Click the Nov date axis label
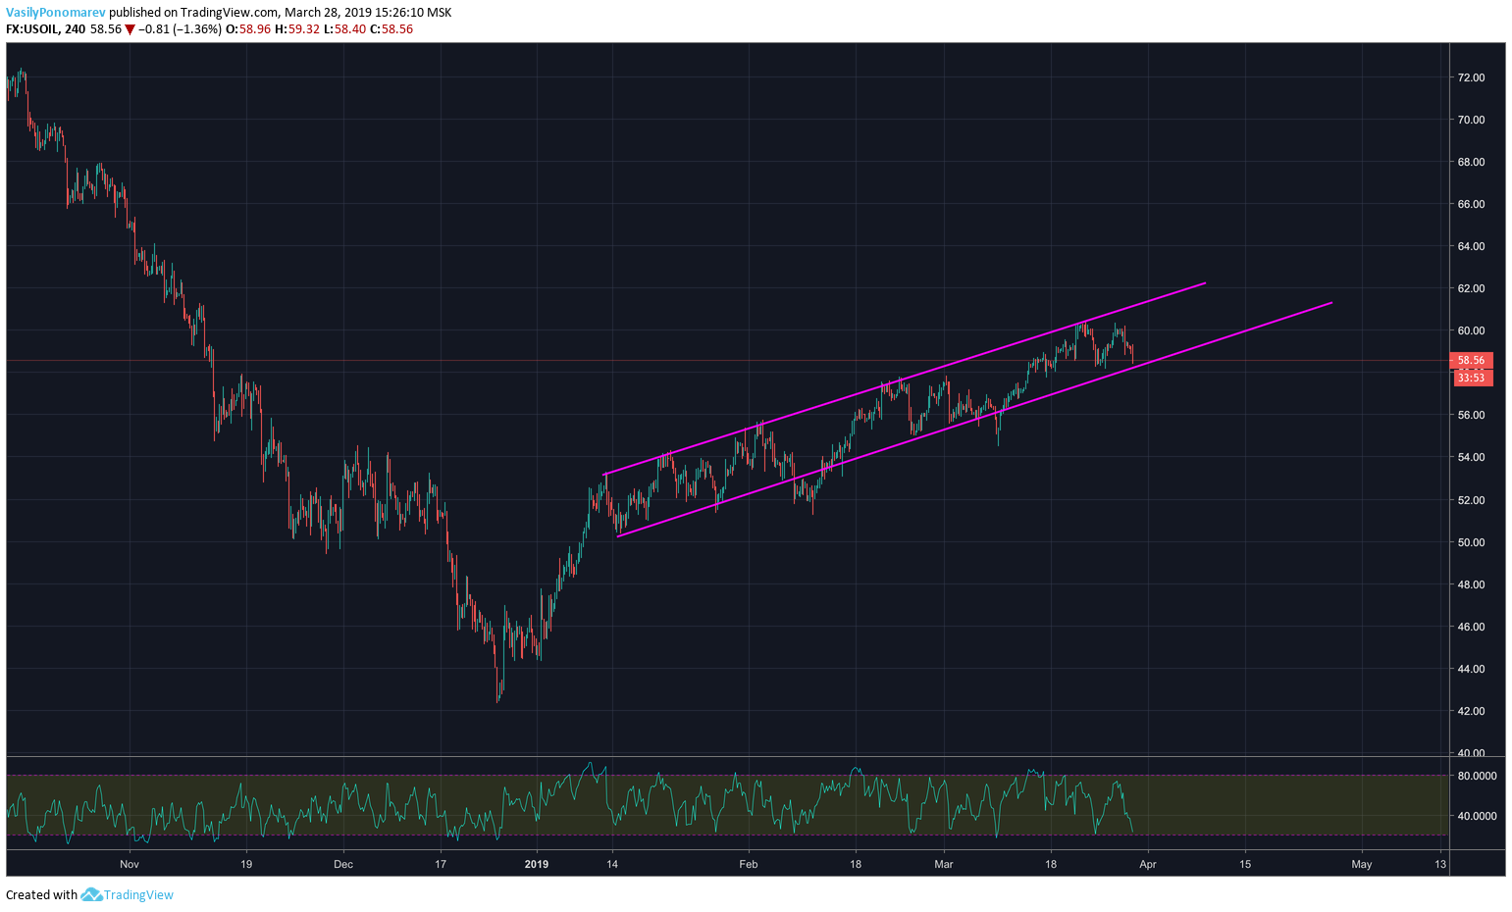This screenshot has width=1512, height=912. 130,864
